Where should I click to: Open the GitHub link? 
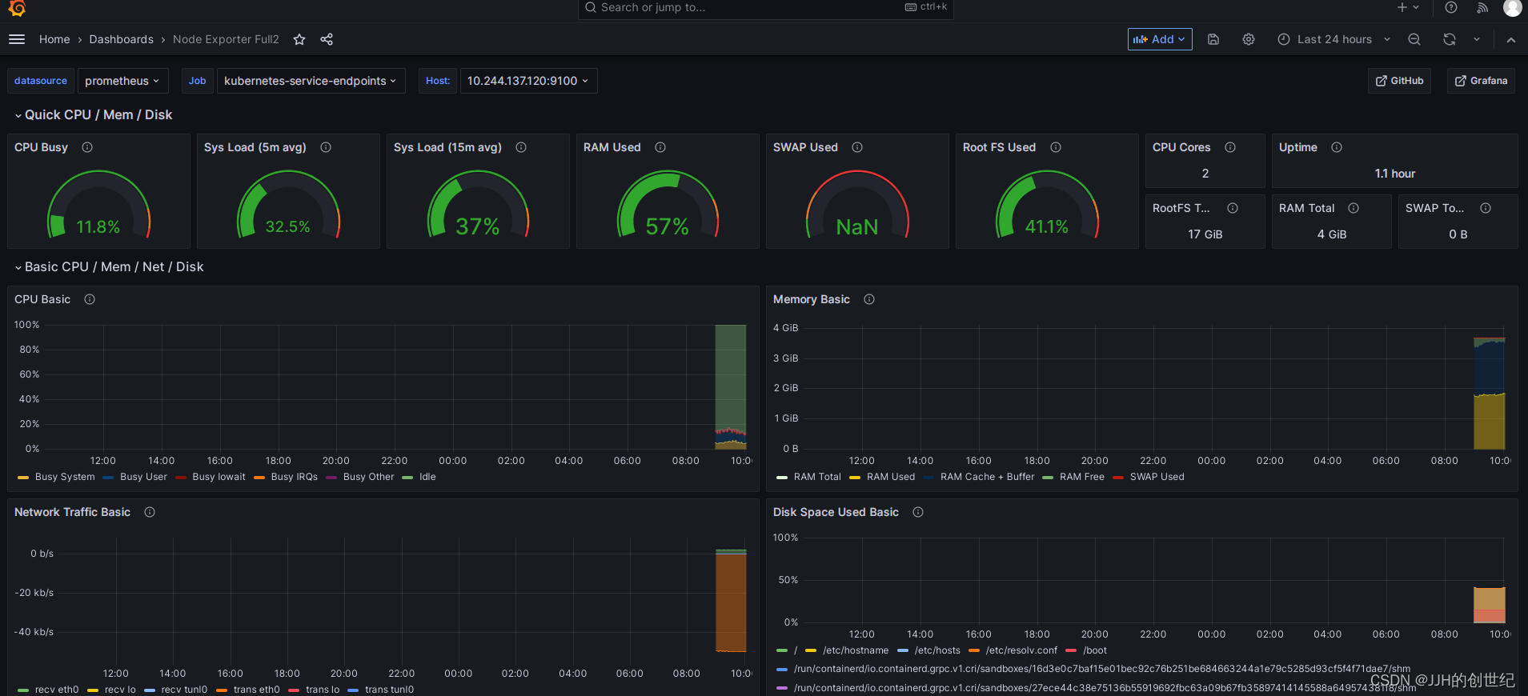click(x=1400, y=81)
